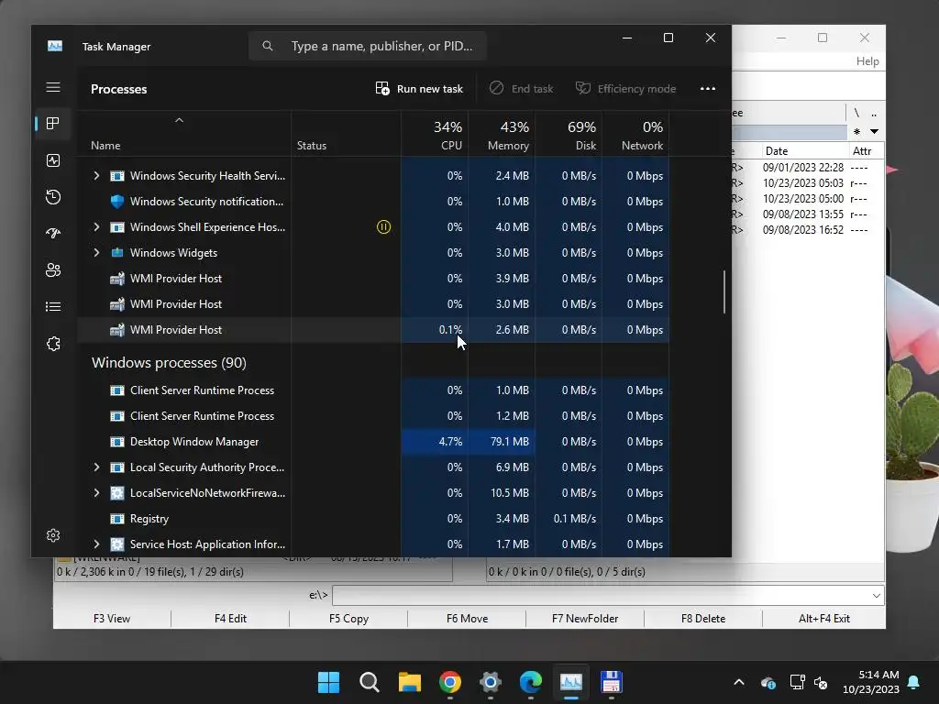Sort by the Network column header
The height and width of the screenshot is (704, 939).
(x=636, y=135)
